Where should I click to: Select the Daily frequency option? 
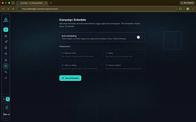pyautogui.click(x=124, y=55)
